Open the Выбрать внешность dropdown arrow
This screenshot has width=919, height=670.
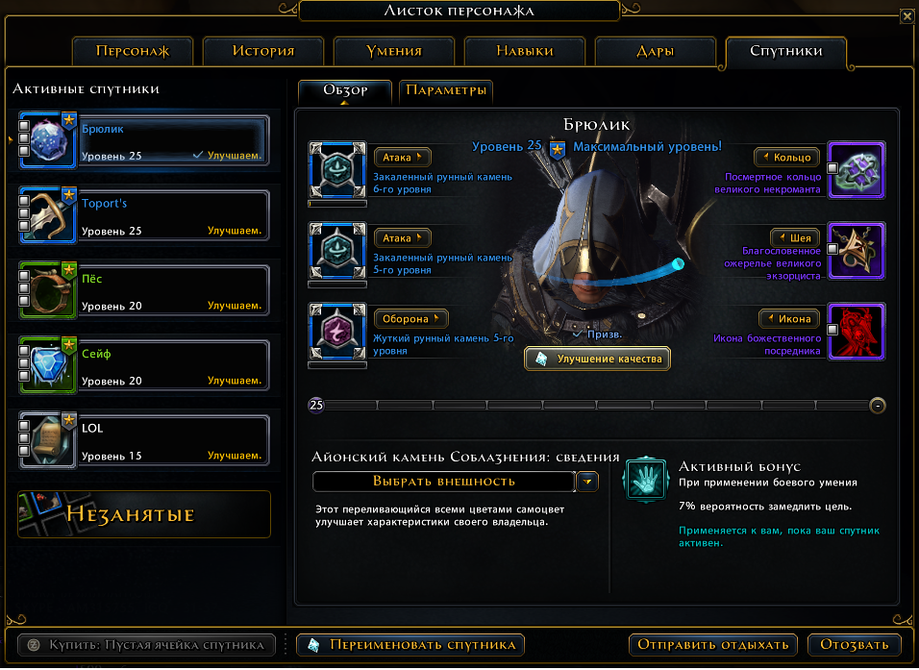click(587, 482)
